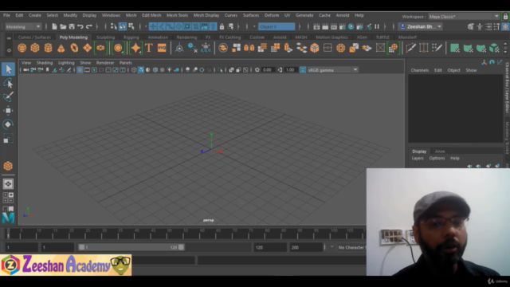Image resolution: width=510 pixels, height=287 pixels.
Task: Create a polygon cylinder from the shelf
Action: 48,48
